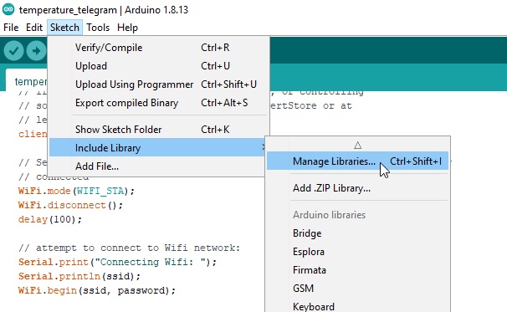Click the Upload arrow toolbar icon
Image resolution: width=507 pixels, height=312 pixels.
pyautogui.click(x=36, y=51)
